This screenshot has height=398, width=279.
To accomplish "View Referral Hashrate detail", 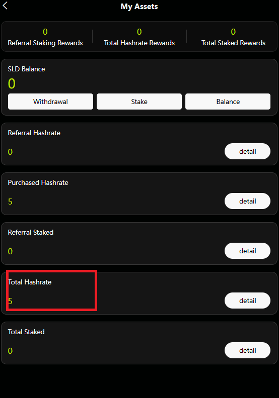I will coord(247,151).
